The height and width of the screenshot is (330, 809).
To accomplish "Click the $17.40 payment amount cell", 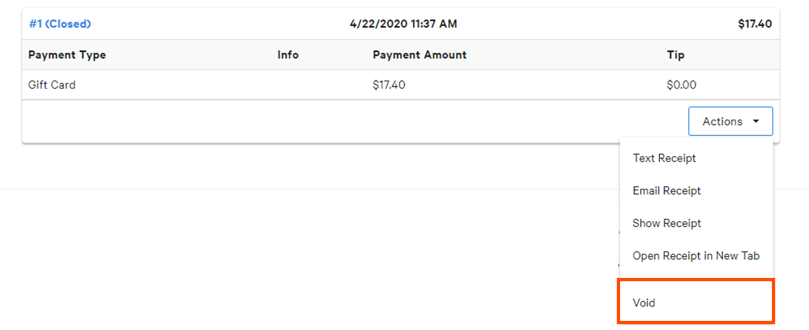I will point(389,85).
